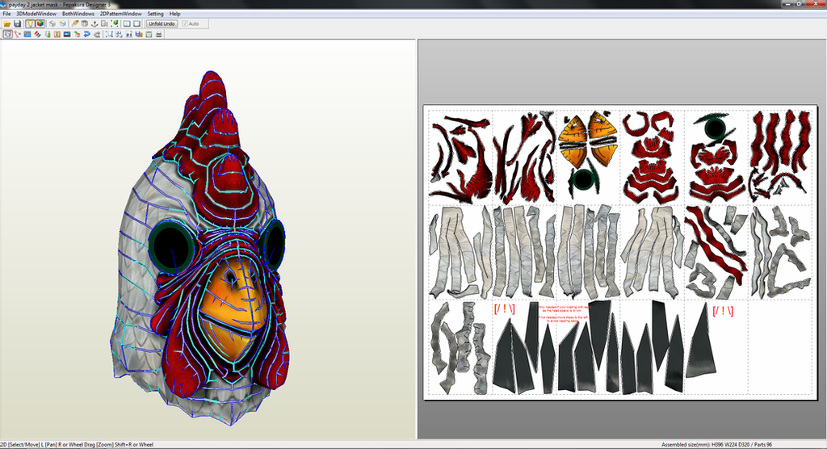This screenshot has height=449, width=827.
Task: Maximize the Pepakura Designer window
Action: [800, 4]
